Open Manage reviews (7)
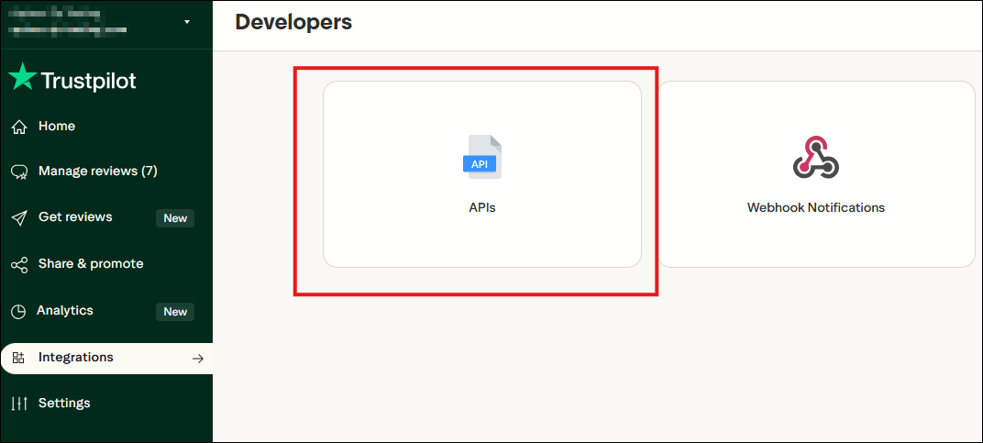The height and width of the screenshot is (443, 983). tap(98, 171)
